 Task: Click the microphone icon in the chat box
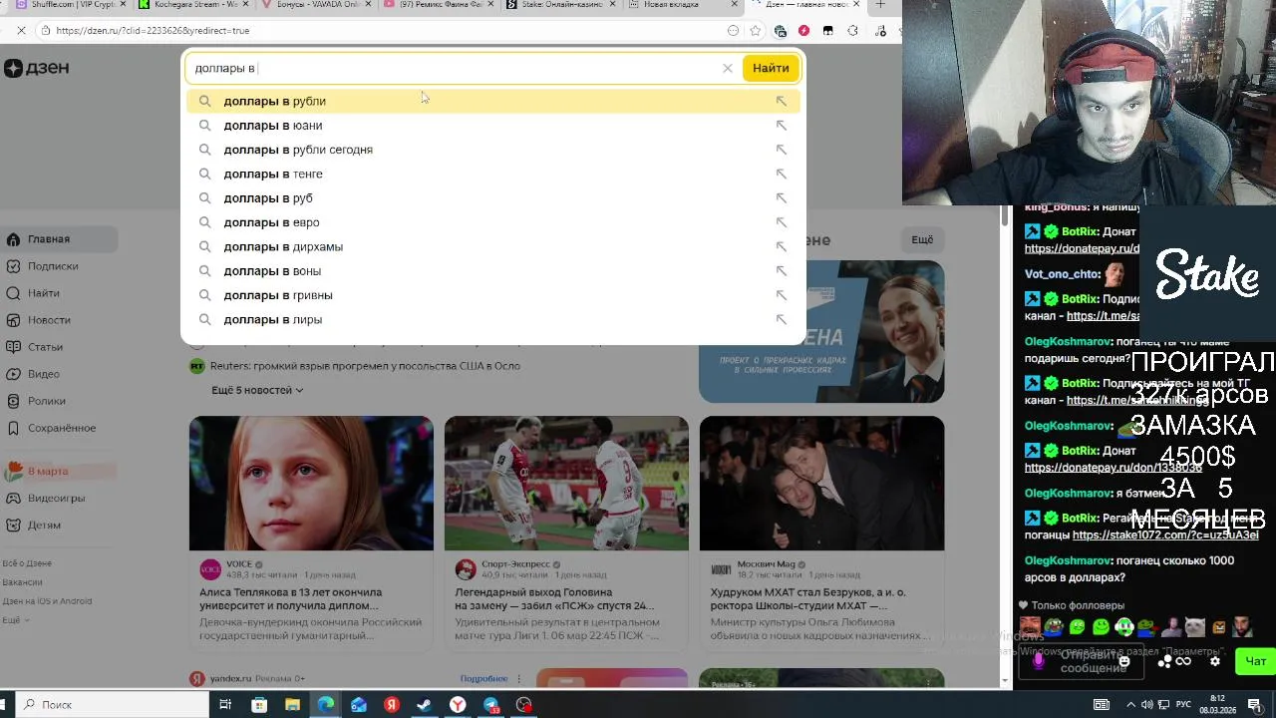click(1038, 661)
